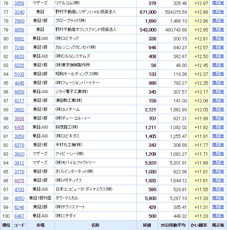Click deviation rate +12.97
The image size is (227, 230).
[x=201, y=3]
